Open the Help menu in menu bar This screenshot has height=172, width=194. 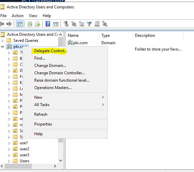(x=47, y=16)
